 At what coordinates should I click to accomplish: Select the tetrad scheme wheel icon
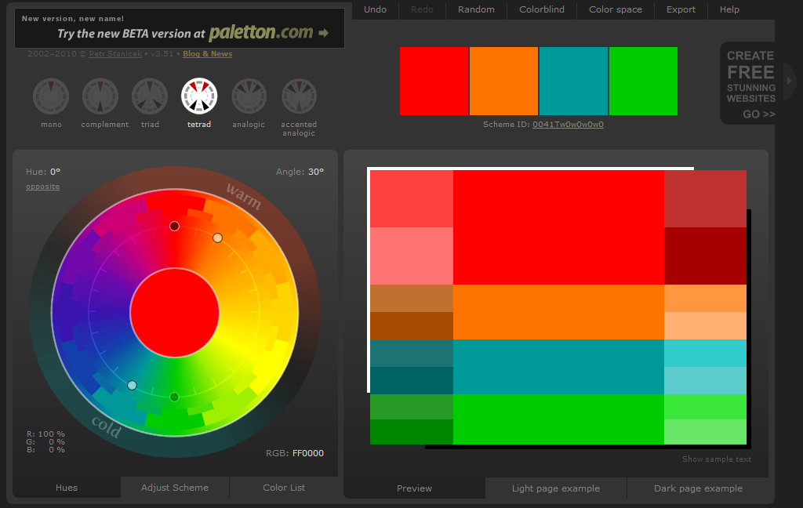(199, 96)
